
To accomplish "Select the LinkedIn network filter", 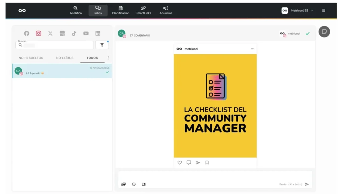I will pos(97,33).
